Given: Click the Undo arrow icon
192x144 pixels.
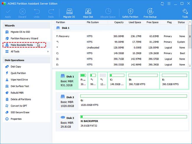Looking at the screenshot, I should pyautogui.click(x=37, y=12).
